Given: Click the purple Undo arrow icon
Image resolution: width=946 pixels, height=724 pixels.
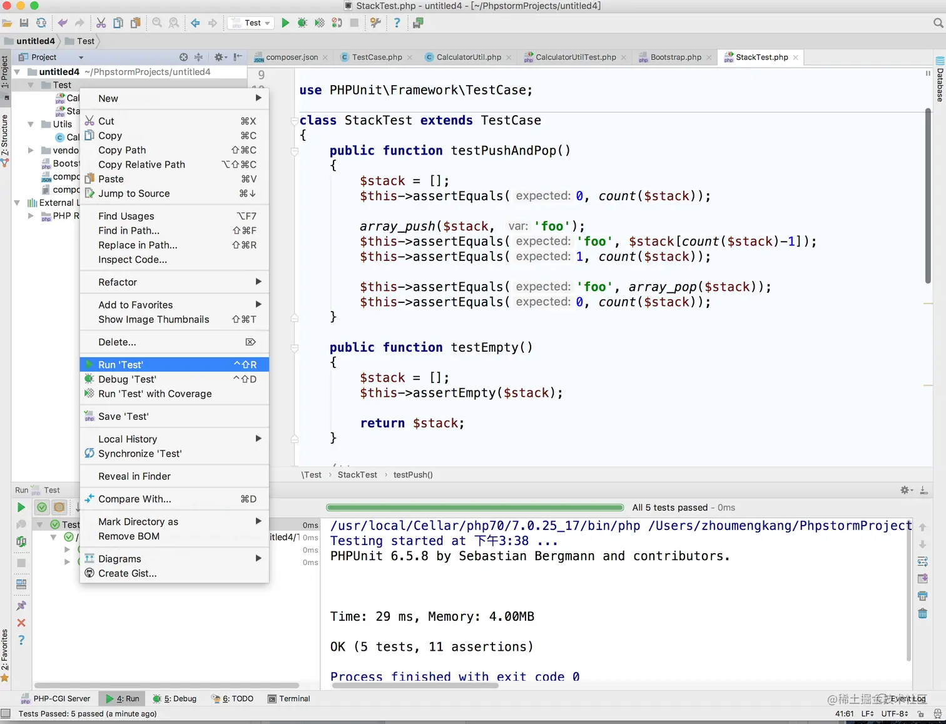Looking at the screenshot, I should point(63,23).
